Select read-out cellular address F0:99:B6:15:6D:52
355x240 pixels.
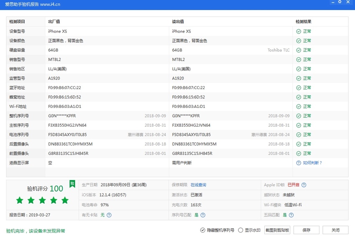[188, 97]
